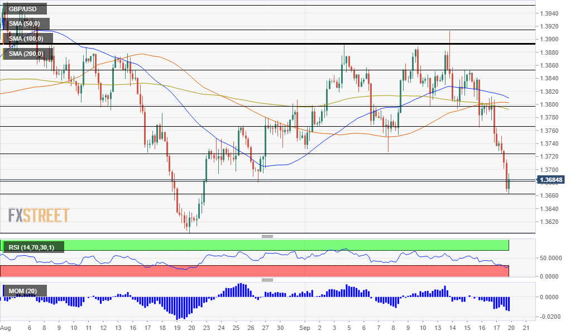Viewport: 575px width, 335px height.
Task: Click the support line at 1.3662
Action: tap(268, 194)
